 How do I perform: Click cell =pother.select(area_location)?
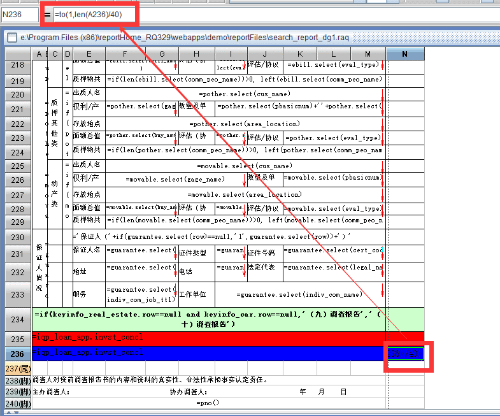[x=245, y=124]
